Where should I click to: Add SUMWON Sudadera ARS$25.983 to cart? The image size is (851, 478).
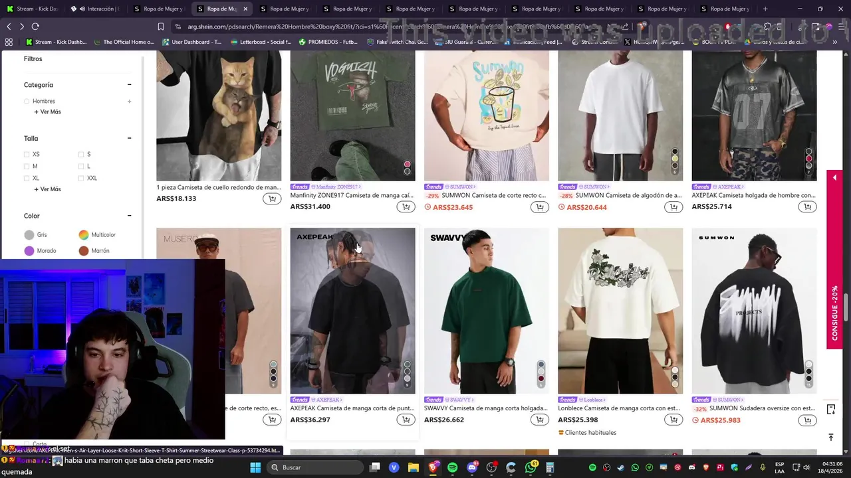click(807, 420)
